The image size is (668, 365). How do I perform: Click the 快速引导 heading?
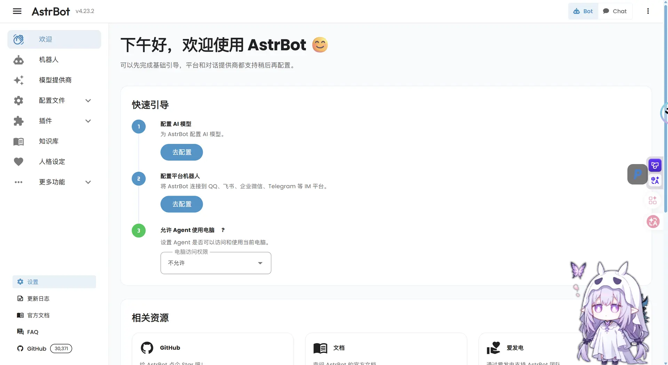coord(150,105)
